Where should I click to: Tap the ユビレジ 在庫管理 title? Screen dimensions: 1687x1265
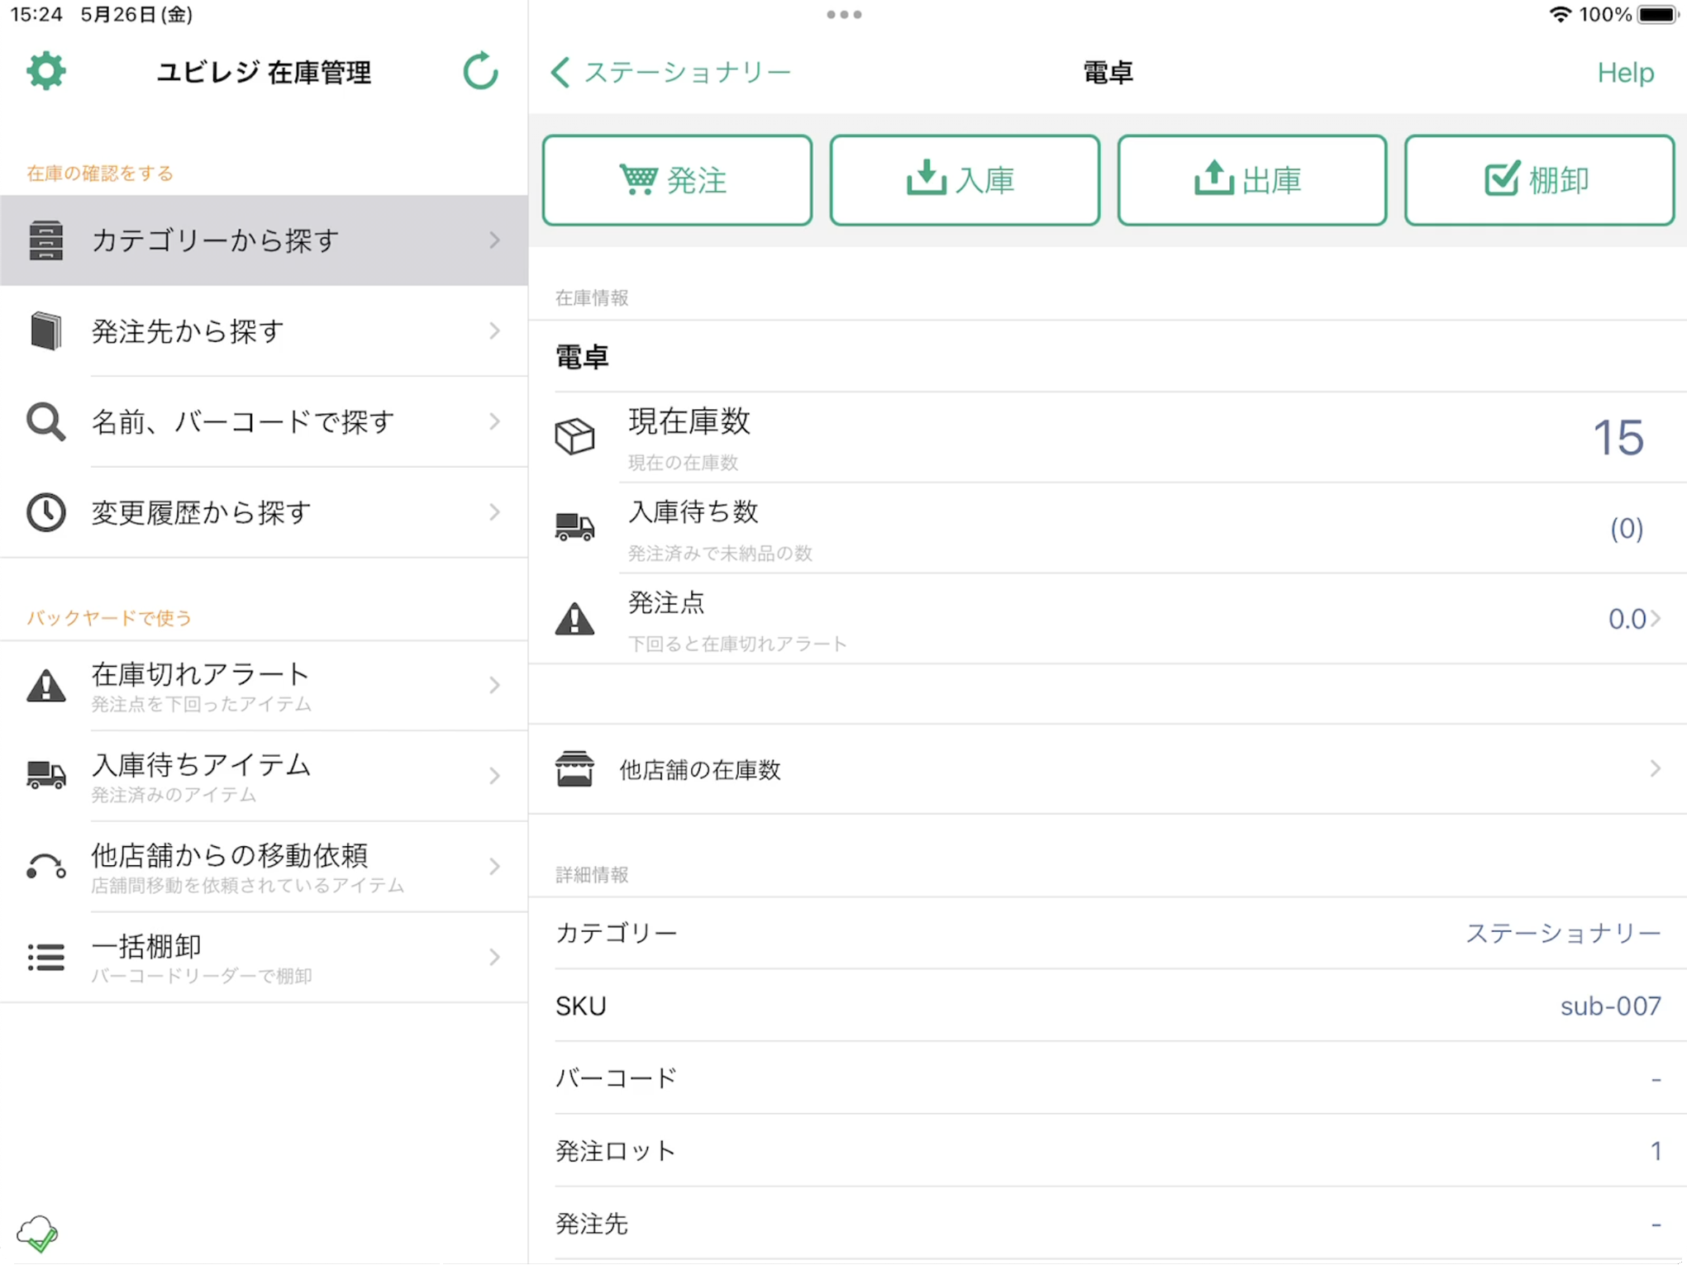pyautogui.click(x=264, y=73)
